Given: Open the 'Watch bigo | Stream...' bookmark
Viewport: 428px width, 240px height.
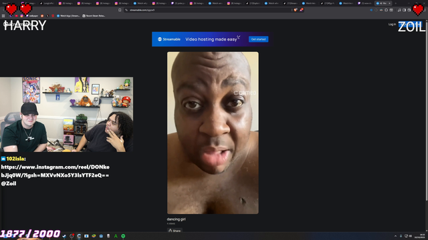Looking at the screenshot, I should tap(68, 16).
